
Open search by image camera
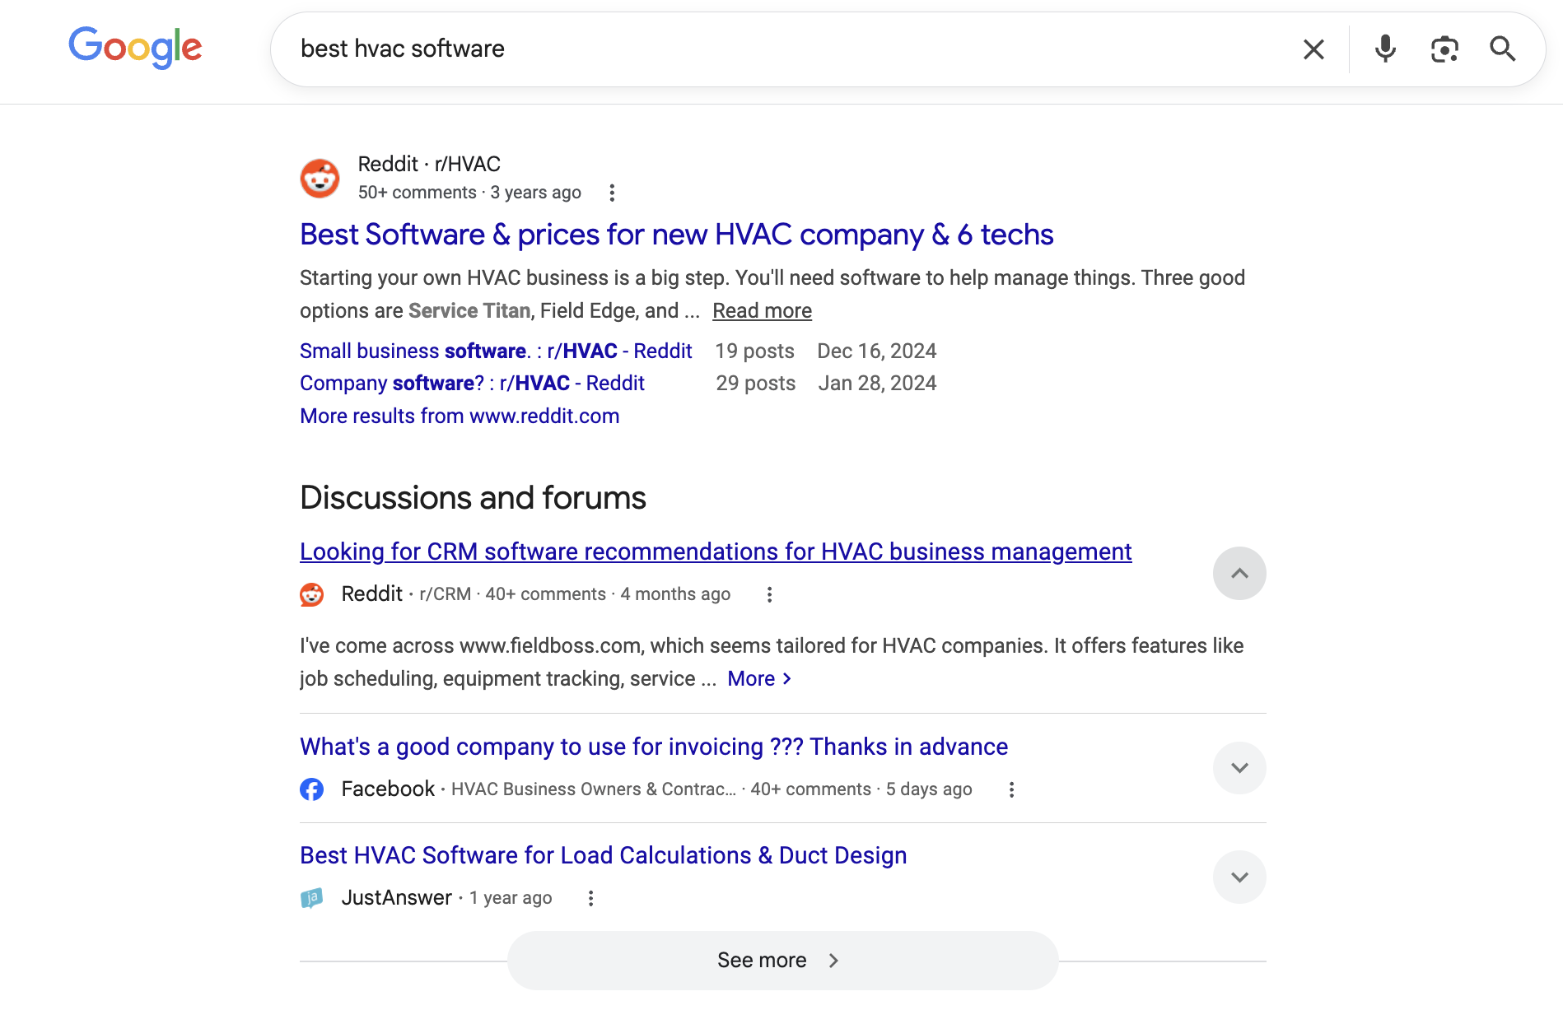coord(1444,49)
